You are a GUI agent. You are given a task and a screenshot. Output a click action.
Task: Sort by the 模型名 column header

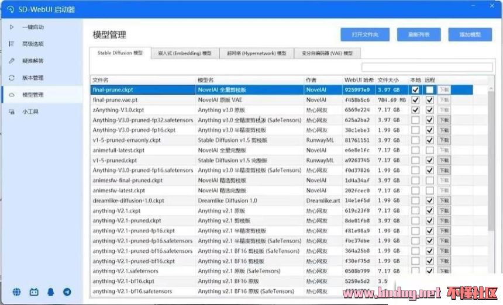250,80
